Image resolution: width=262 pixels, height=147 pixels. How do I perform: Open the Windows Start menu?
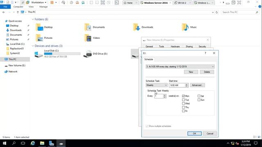coord(5,143)
